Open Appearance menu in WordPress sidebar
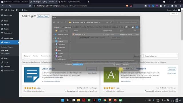The image size is (183, 103). click(9, 38)
